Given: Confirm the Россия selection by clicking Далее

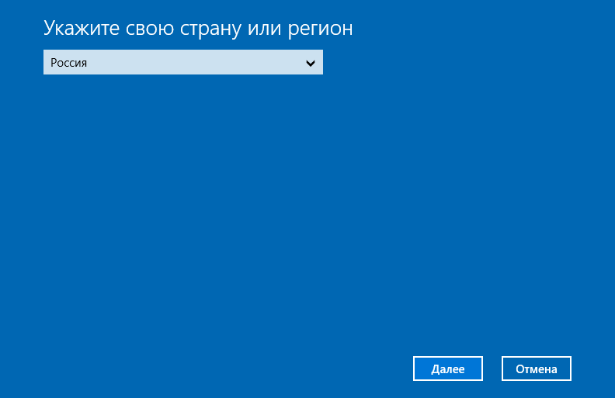Looking at the screenshot, I should [448, 369].
